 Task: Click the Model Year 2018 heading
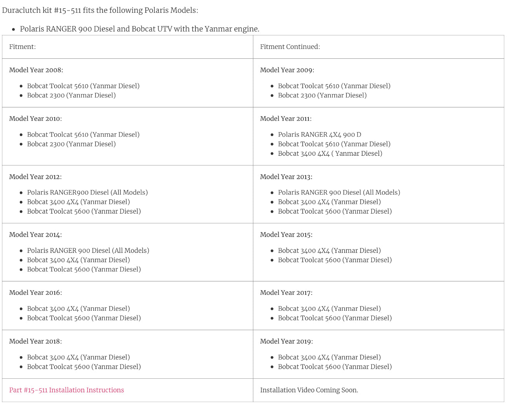coord(35,341)
